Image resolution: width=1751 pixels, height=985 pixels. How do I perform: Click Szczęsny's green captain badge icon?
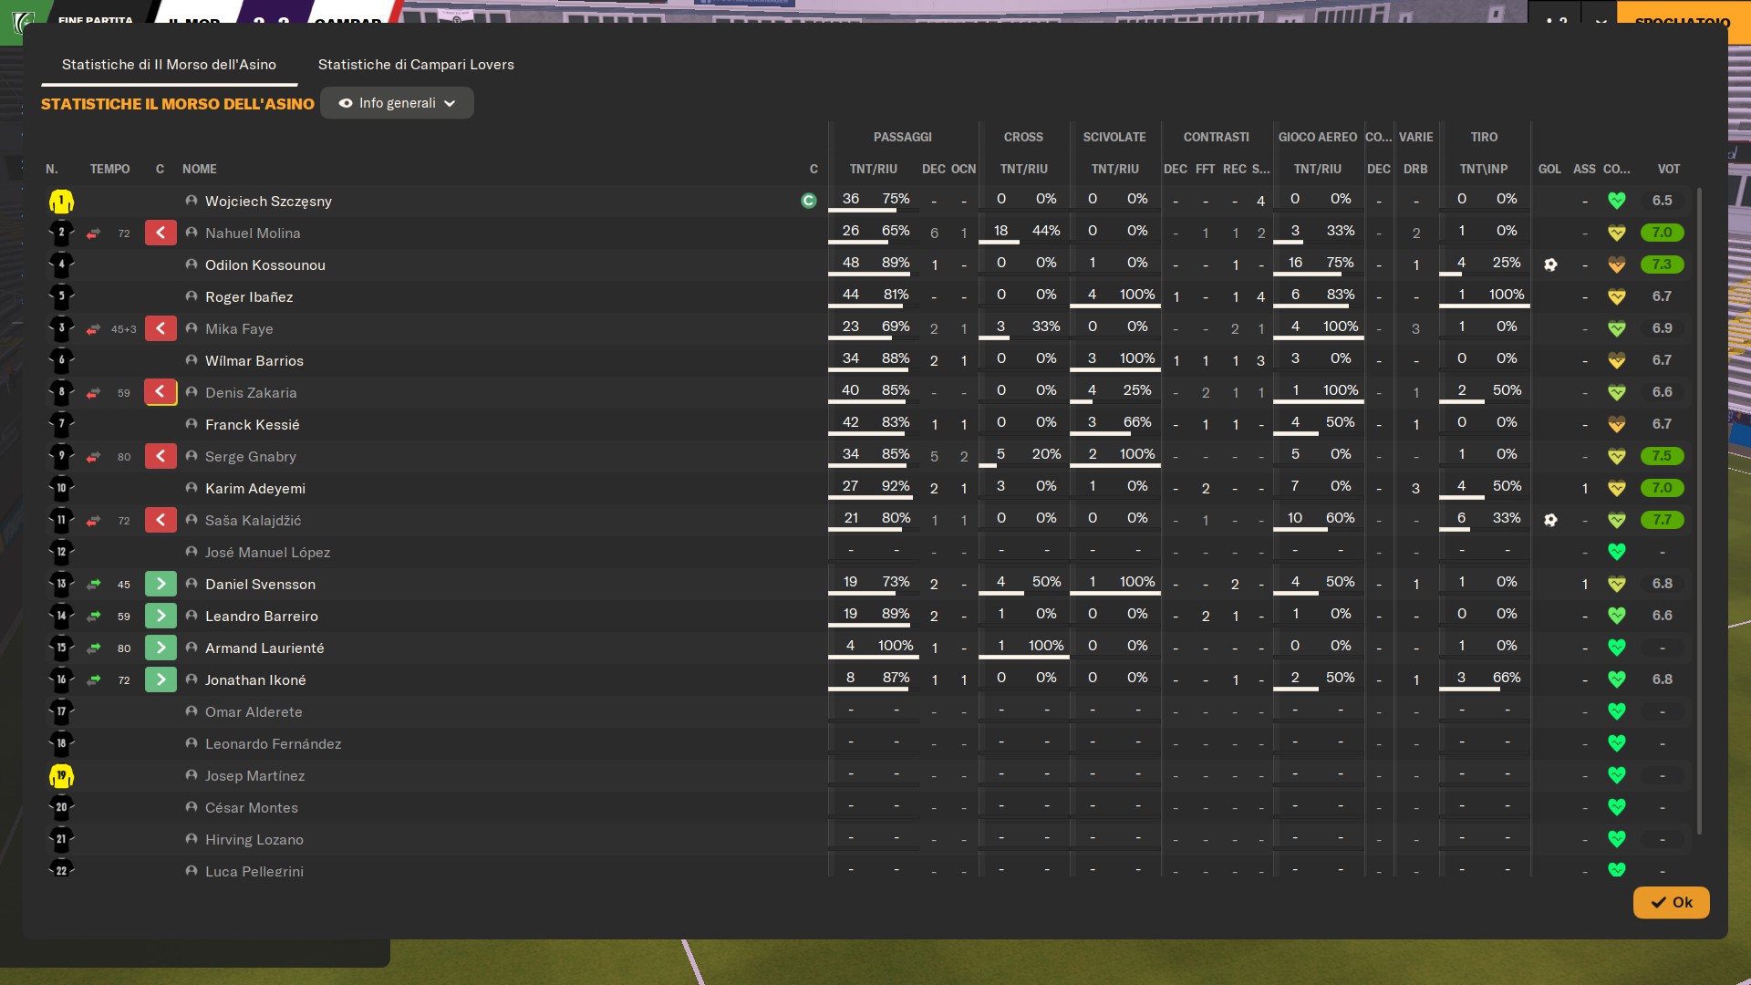coord(808,201)
